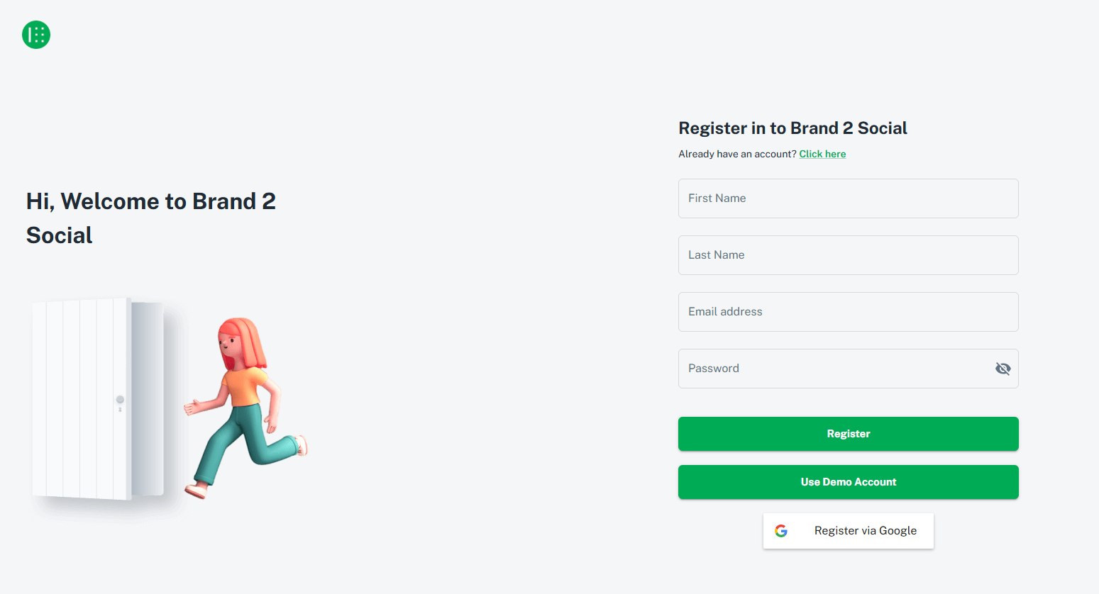Click the round door knob in the illustration
Viewport: 1099px width, 594px height.
click(120, 400)
